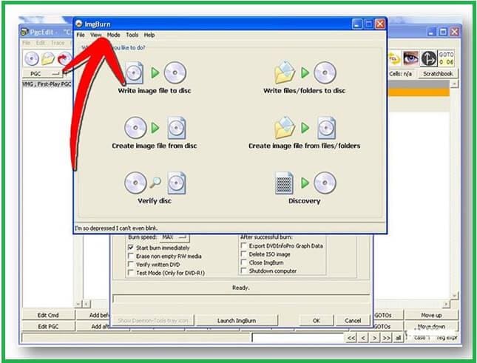Select Create image file from disc
The width and height of the screenshot is (477, 363).
[x=155, y=132]
